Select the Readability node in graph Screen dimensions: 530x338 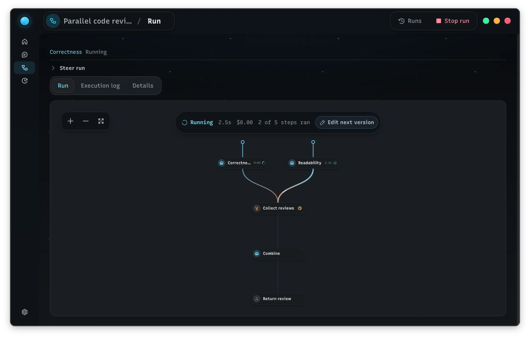click(313, 163)
